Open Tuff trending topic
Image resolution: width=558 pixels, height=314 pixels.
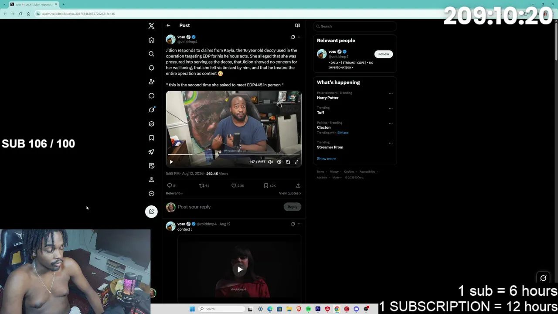point(320,113)
